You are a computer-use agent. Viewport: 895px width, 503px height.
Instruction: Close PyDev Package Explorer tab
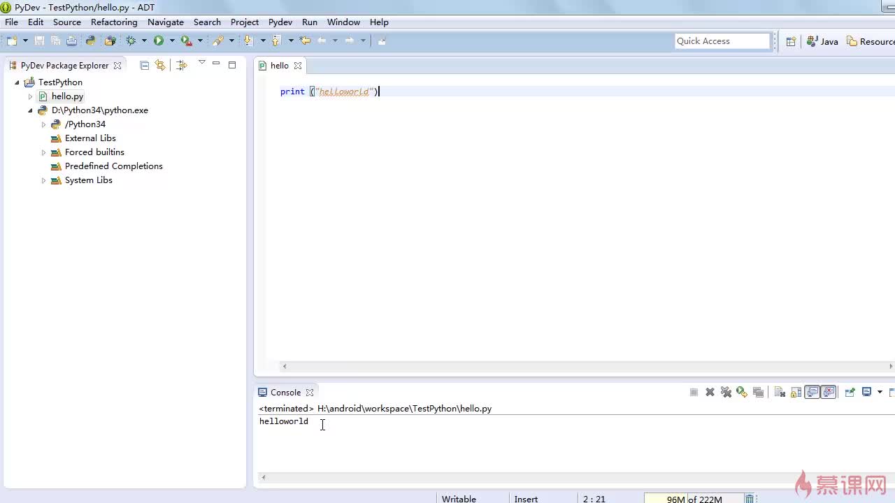click(117, 66)
